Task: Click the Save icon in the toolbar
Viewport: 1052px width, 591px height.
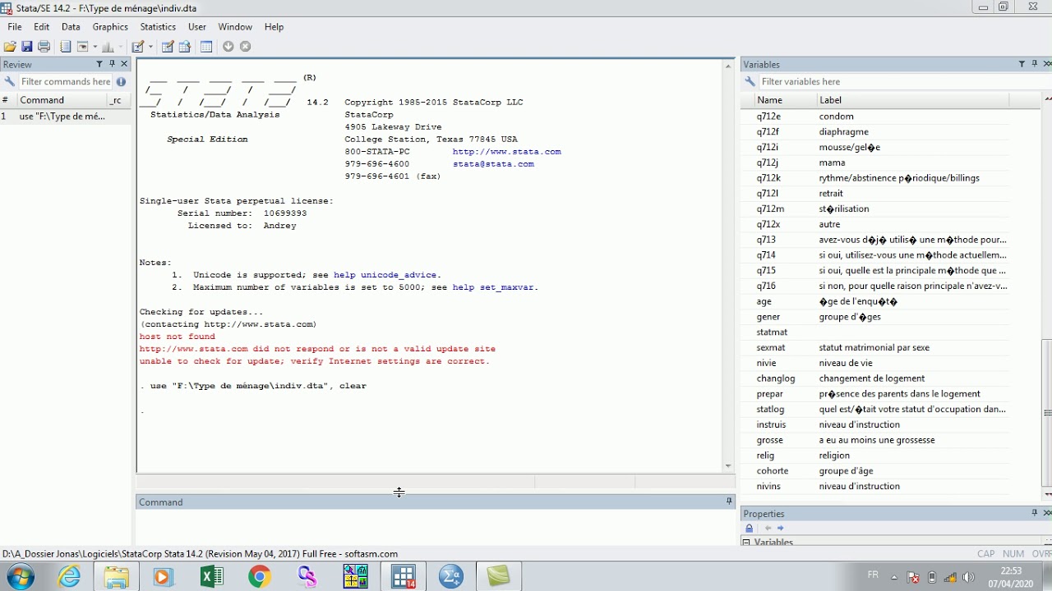Action: click(27, 47)
